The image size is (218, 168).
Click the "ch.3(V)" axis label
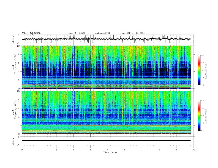13,141
